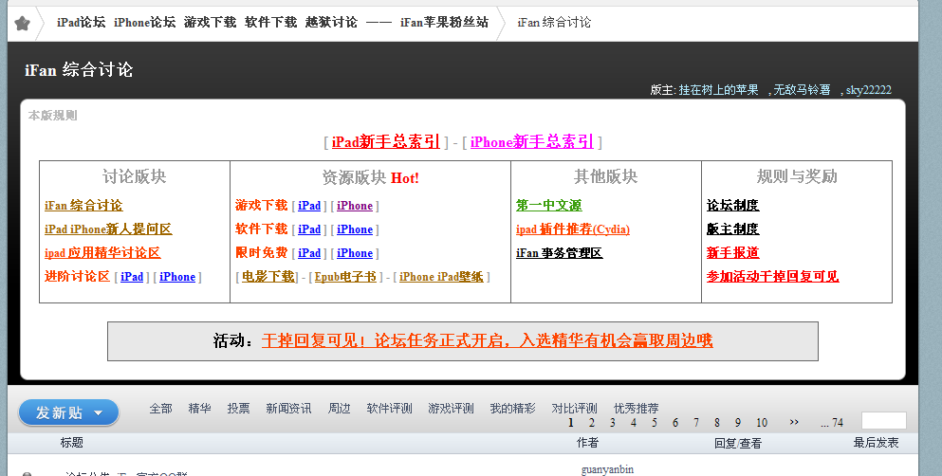Open iFan 事务管理区 link
942x476 pixels.
[560, 253]
